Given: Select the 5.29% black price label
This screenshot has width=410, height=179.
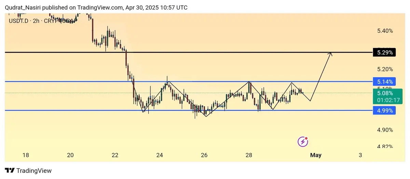Looking at the screenshot, I should (x=384, y=53).
